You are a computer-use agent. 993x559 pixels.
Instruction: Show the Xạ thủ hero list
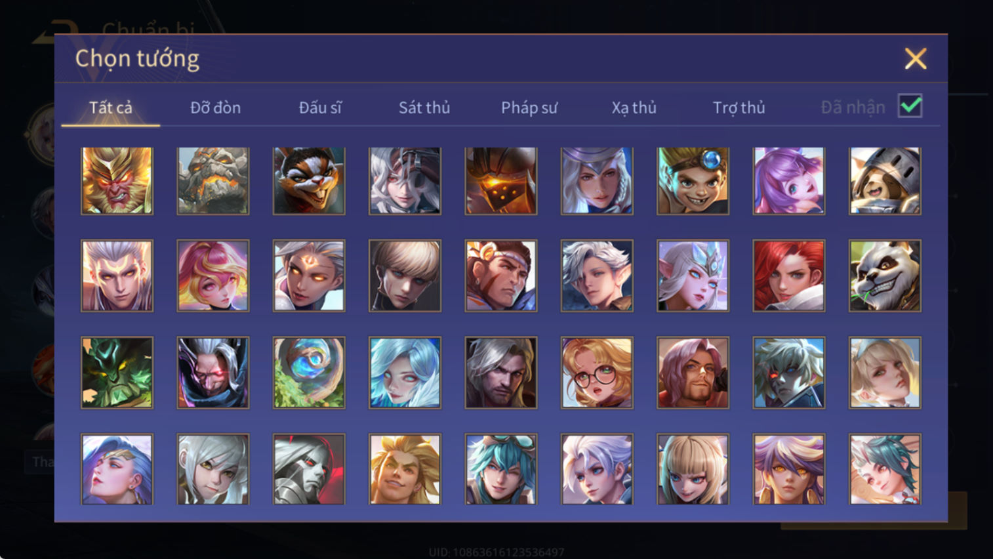click(634, 108)
